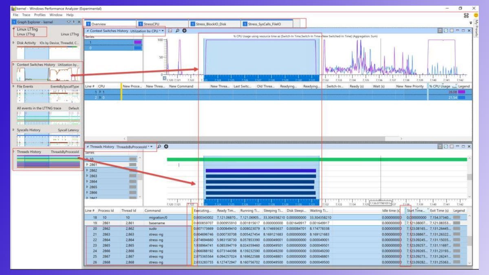Pin the Graph Explorer panel
The image size is (489, 275).
[x=74, y=22]
